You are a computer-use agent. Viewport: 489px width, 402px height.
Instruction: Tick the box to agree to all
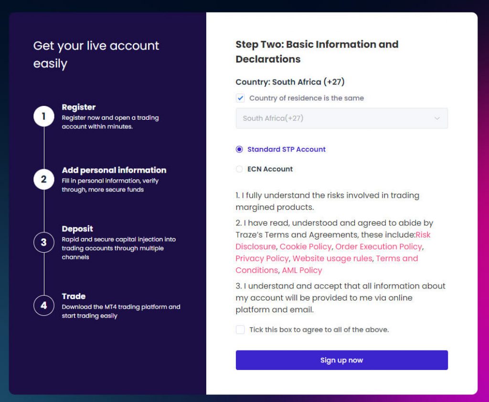tap(240, 330)
